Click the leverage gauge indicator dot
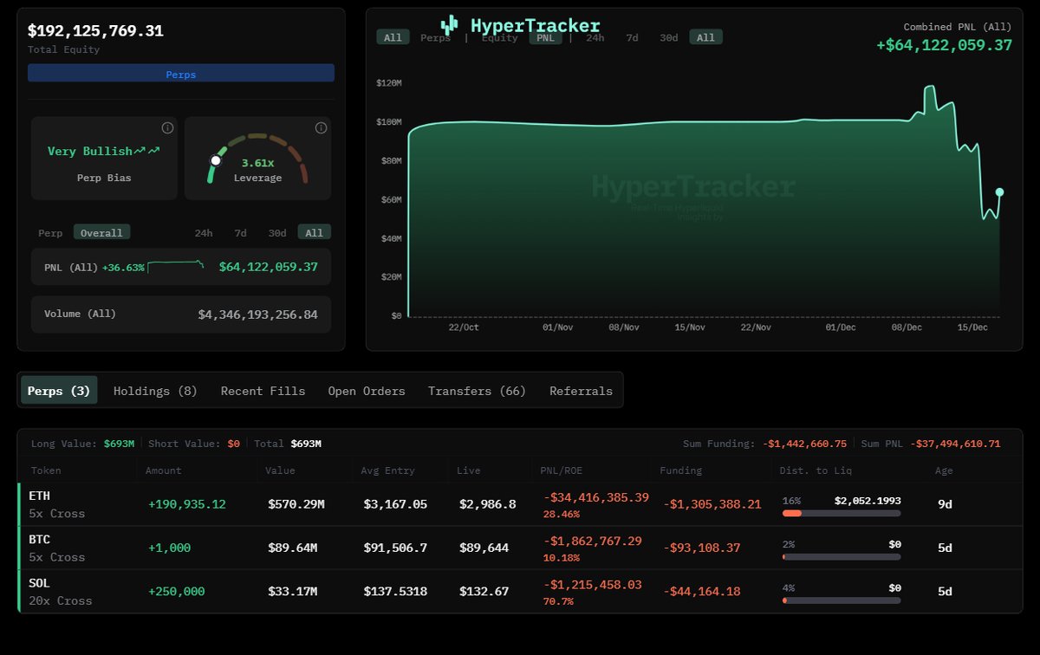Viewport: 1040px width, 655px height. [216, 160]
